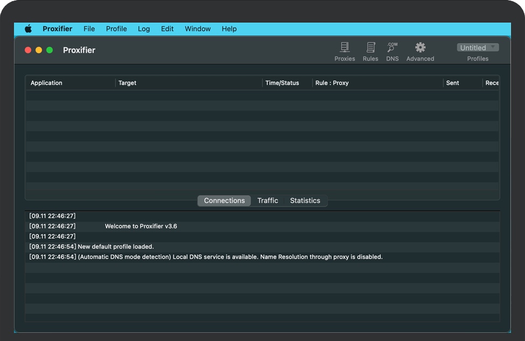Switch to the Statistics tab
This screenshot has width=525, height=341.
(x=305, y=201)
